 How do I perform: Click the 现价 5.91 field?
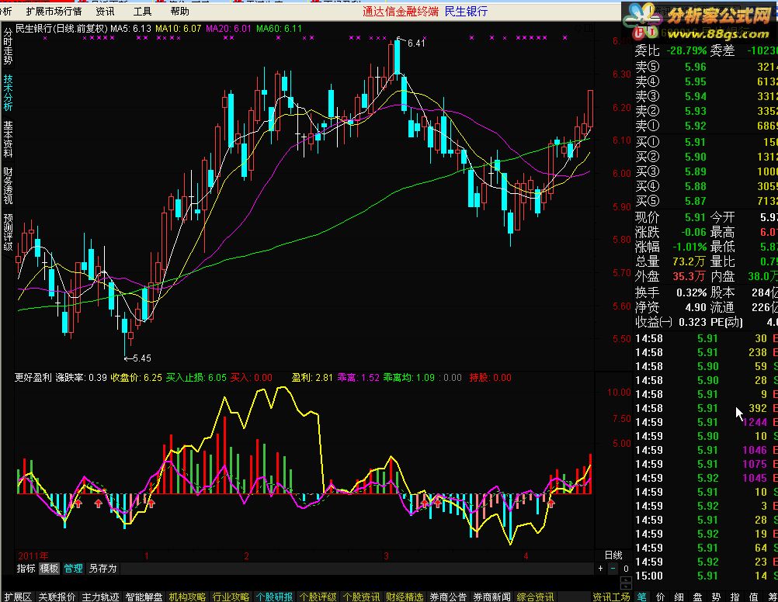(x=670, y=217)
